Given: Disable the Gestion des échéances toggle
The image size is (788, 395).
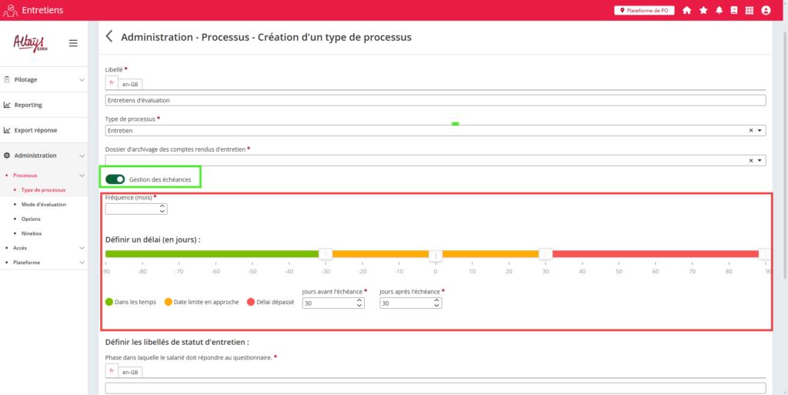Looking at the screenshot, I should [x=115, y=179].
